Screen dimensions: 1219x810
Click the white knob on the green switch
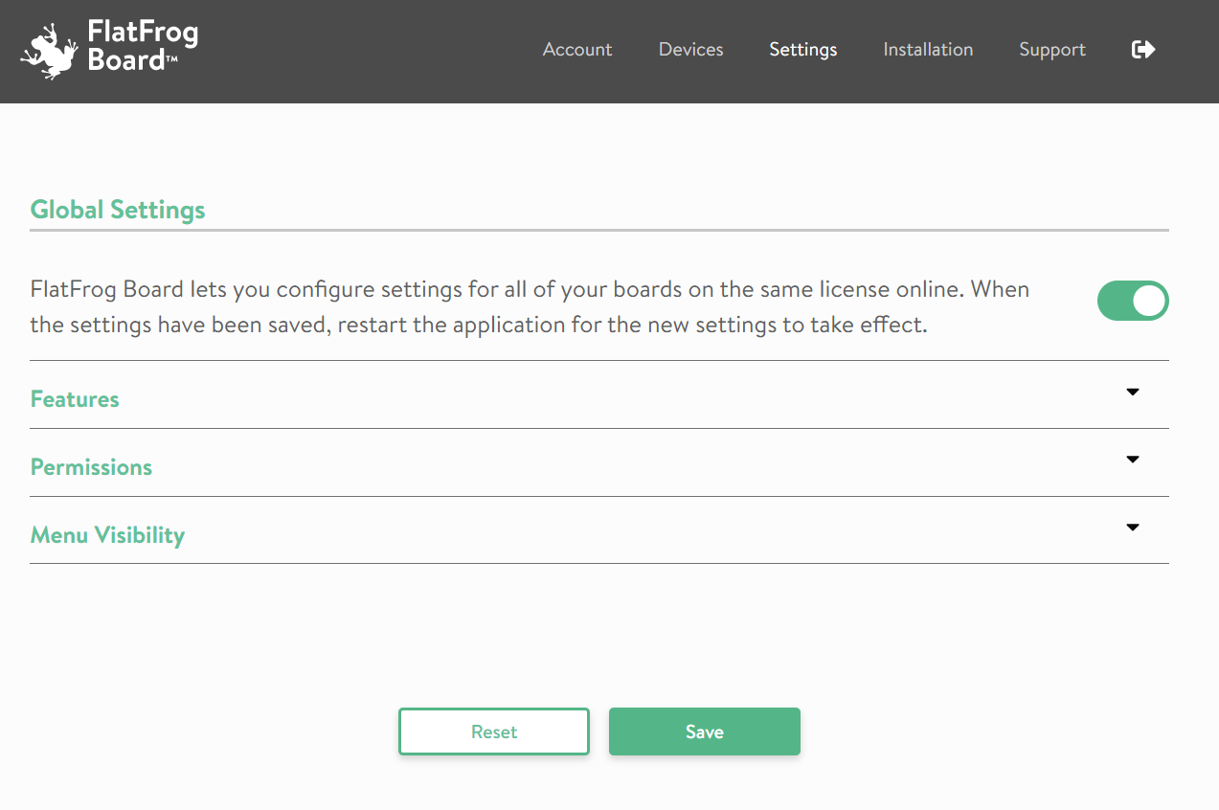pos(1149,301)
